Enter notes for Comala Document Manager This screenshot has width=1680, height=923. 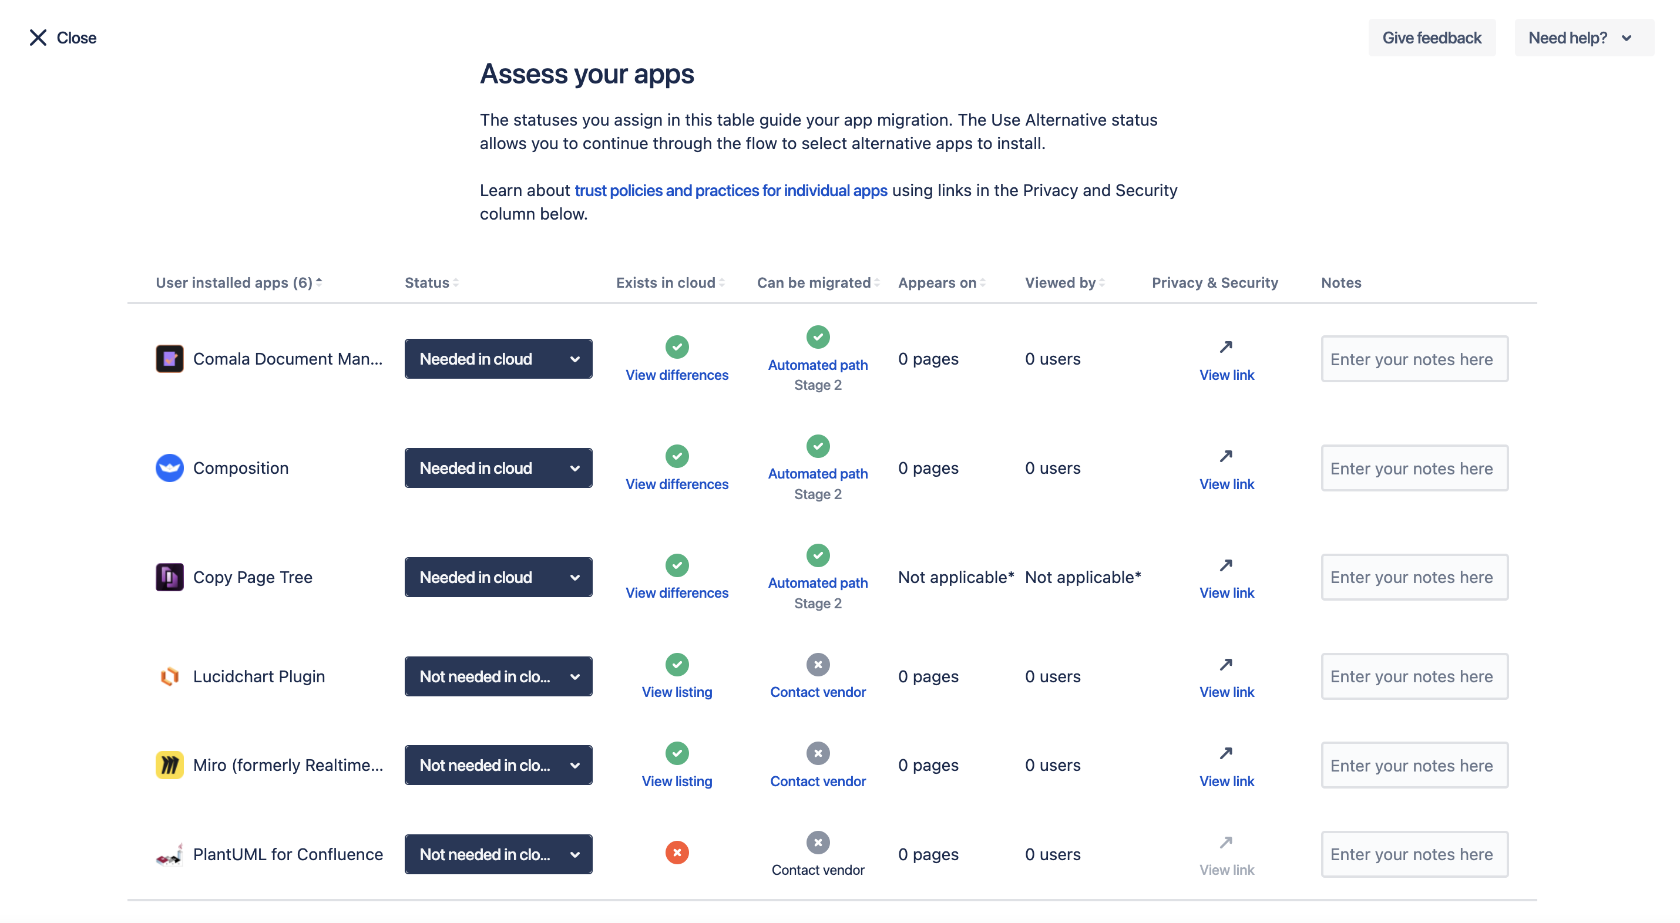pyautogui.click(x=1414, y=358)
